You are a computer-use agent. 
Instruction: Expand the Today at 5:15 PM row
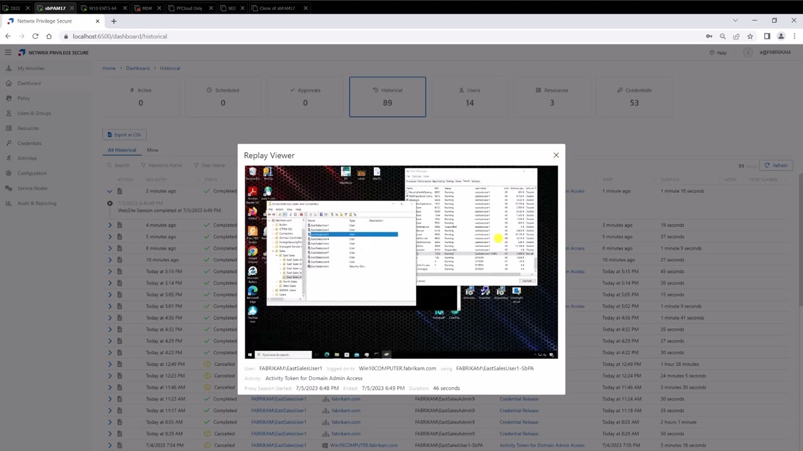coord(110,271)
